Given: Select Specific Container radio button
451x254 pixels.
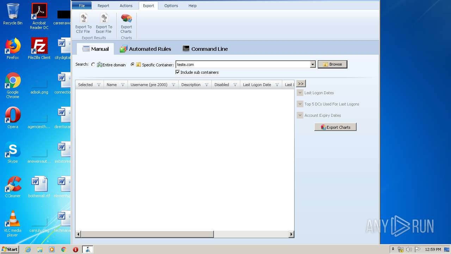Looking at the screenshot, I should pos(132,65).
